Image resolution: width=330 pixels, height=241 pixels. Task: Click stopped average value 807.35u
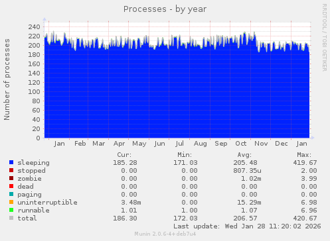pos(247,171)
